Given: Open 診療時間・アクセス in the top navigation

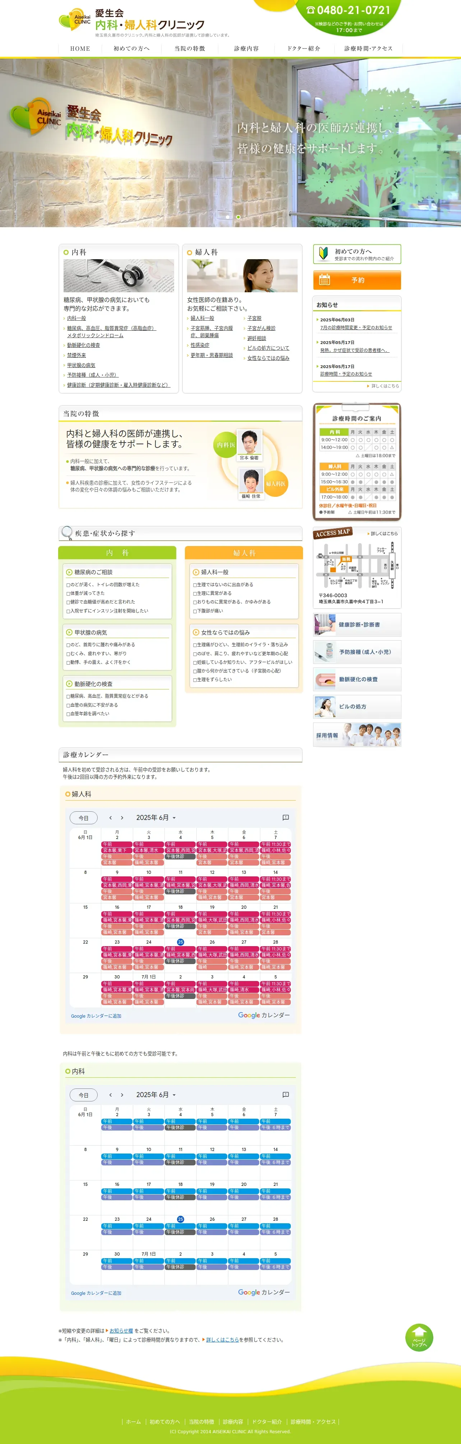Looking at the screenshot, I should coord(368,49).
